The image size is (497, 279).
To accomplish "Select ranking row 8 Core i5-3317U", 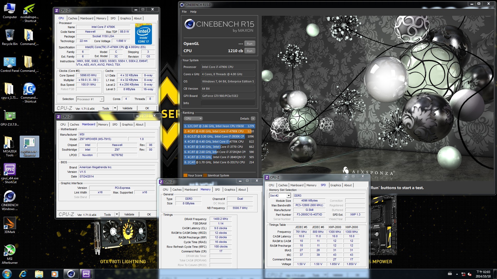I will pos(219,162).
